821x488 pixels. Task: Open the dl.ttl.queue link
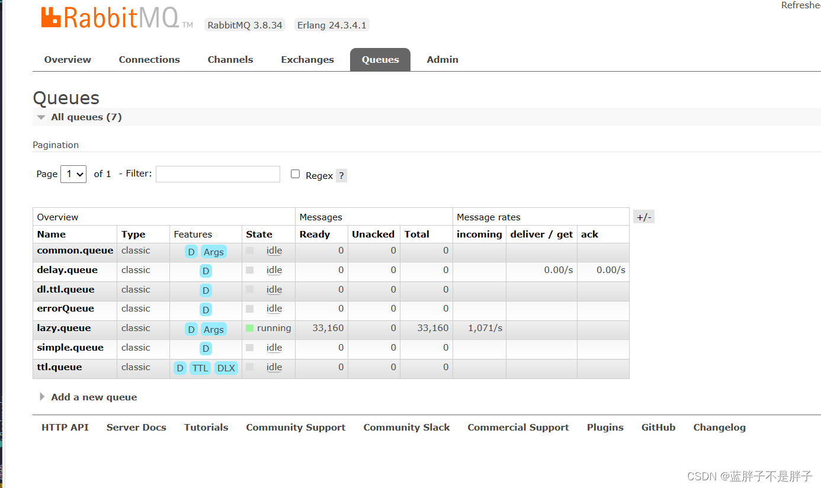(65, 289)
